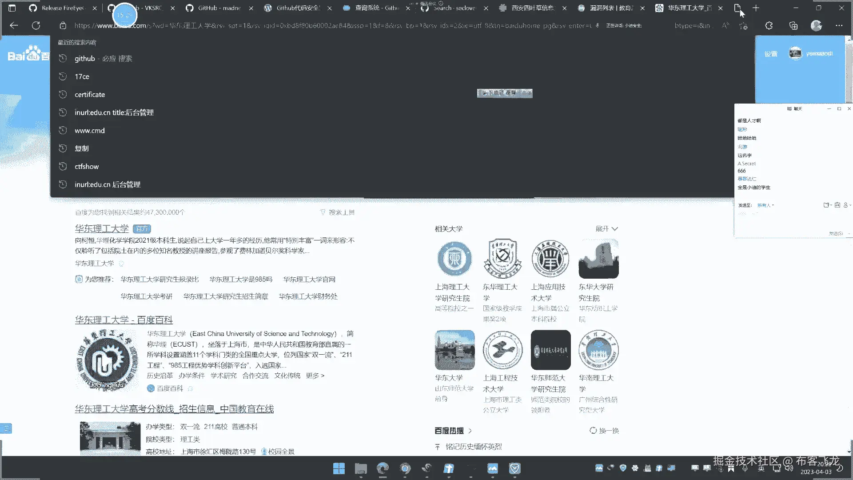Click the add-to-favorites star icon
853x480 pixels.
[744, 26]
